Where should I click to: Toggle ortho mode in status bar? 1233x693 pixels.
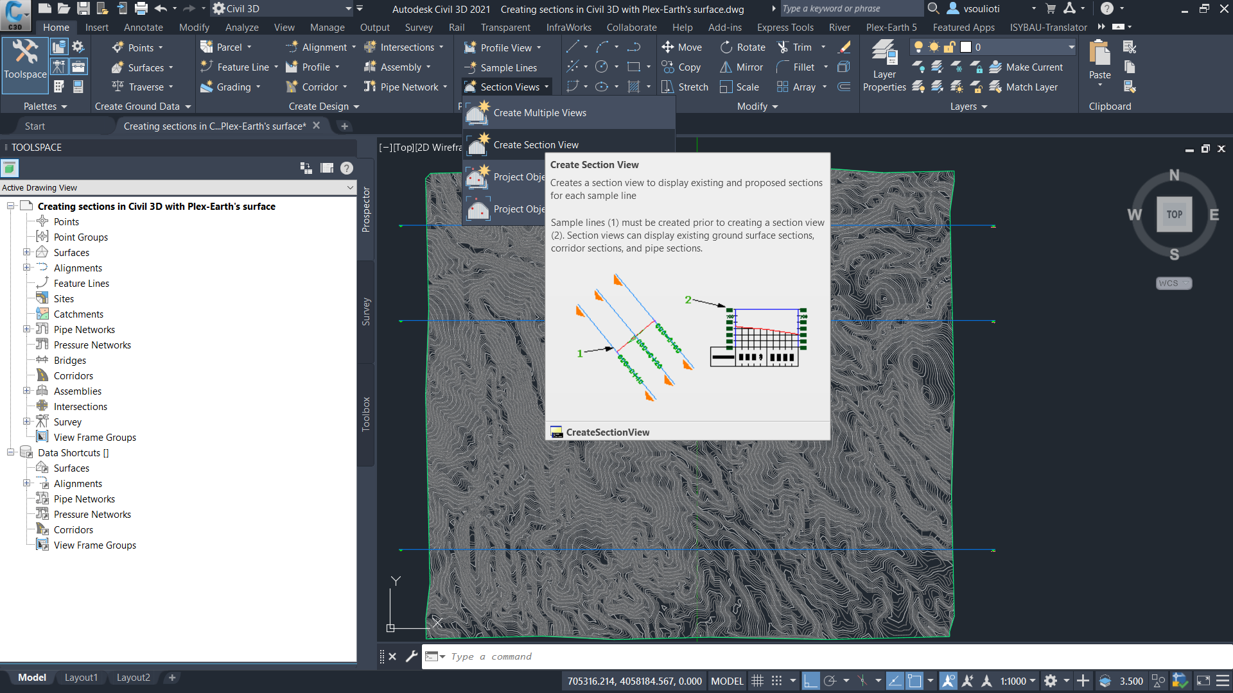tap(810, 681)
